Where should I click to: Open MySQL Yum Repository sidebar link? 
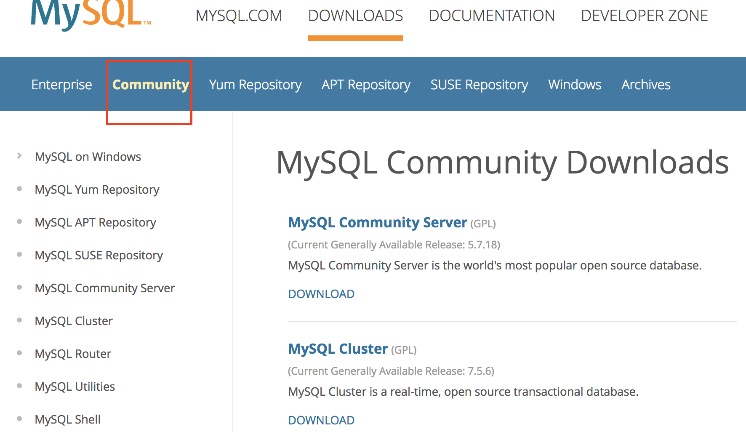(x=97, y=189)
